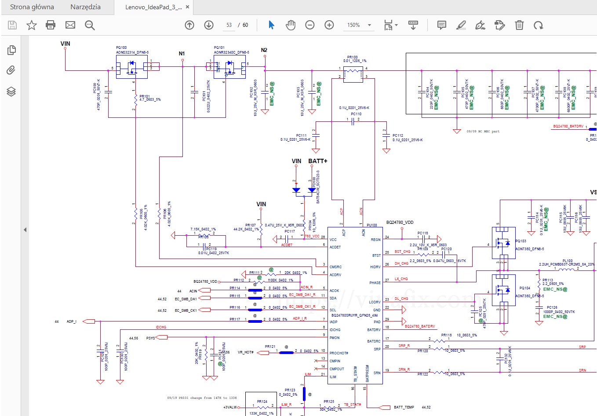Viewport: 597px width, 416px height.
Task: Zoom out with the minus button
Action: tap(310, 25)
